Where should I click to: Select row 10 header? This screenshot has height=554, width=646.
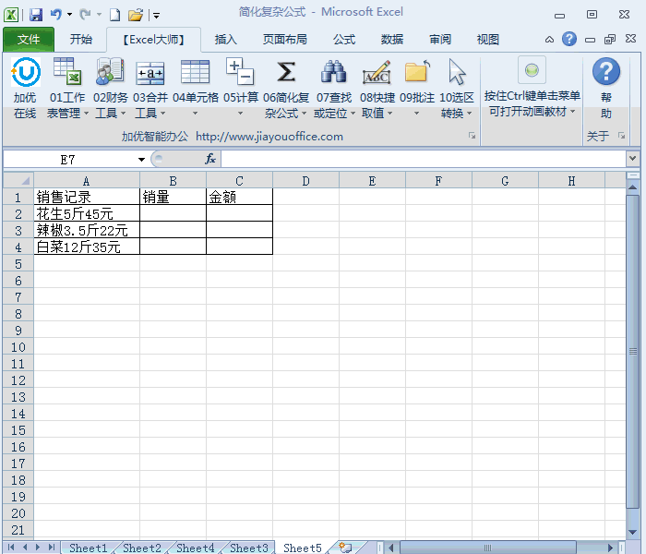[x=18, y=347]
